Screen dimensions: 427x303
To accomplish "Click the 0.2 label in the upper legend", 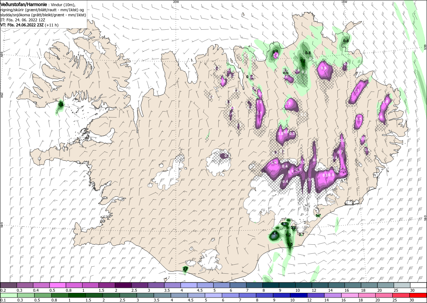I will tap(3, 290).
